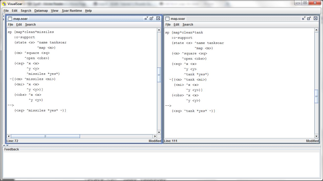The image size is (323, 181).
Task: Click the left editor horizontal scrollbar thumb
Action: (45, 136)
